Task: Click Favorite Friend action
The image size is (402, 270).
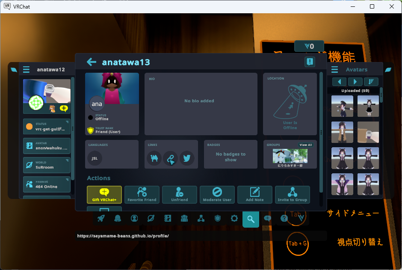Action: click(x=142, y=195)
